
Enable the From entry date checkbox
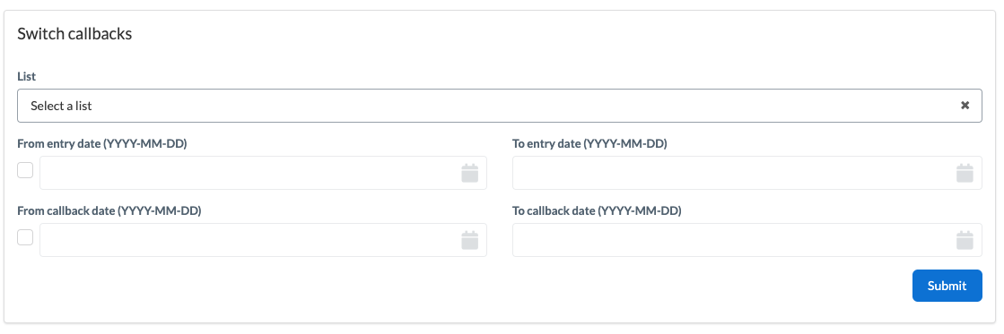pyautogui.click(x=25, y=170)
